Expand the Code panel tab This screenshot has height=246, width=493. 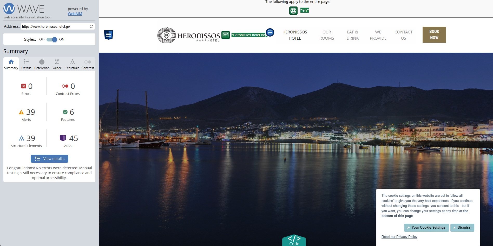(294, 240)
